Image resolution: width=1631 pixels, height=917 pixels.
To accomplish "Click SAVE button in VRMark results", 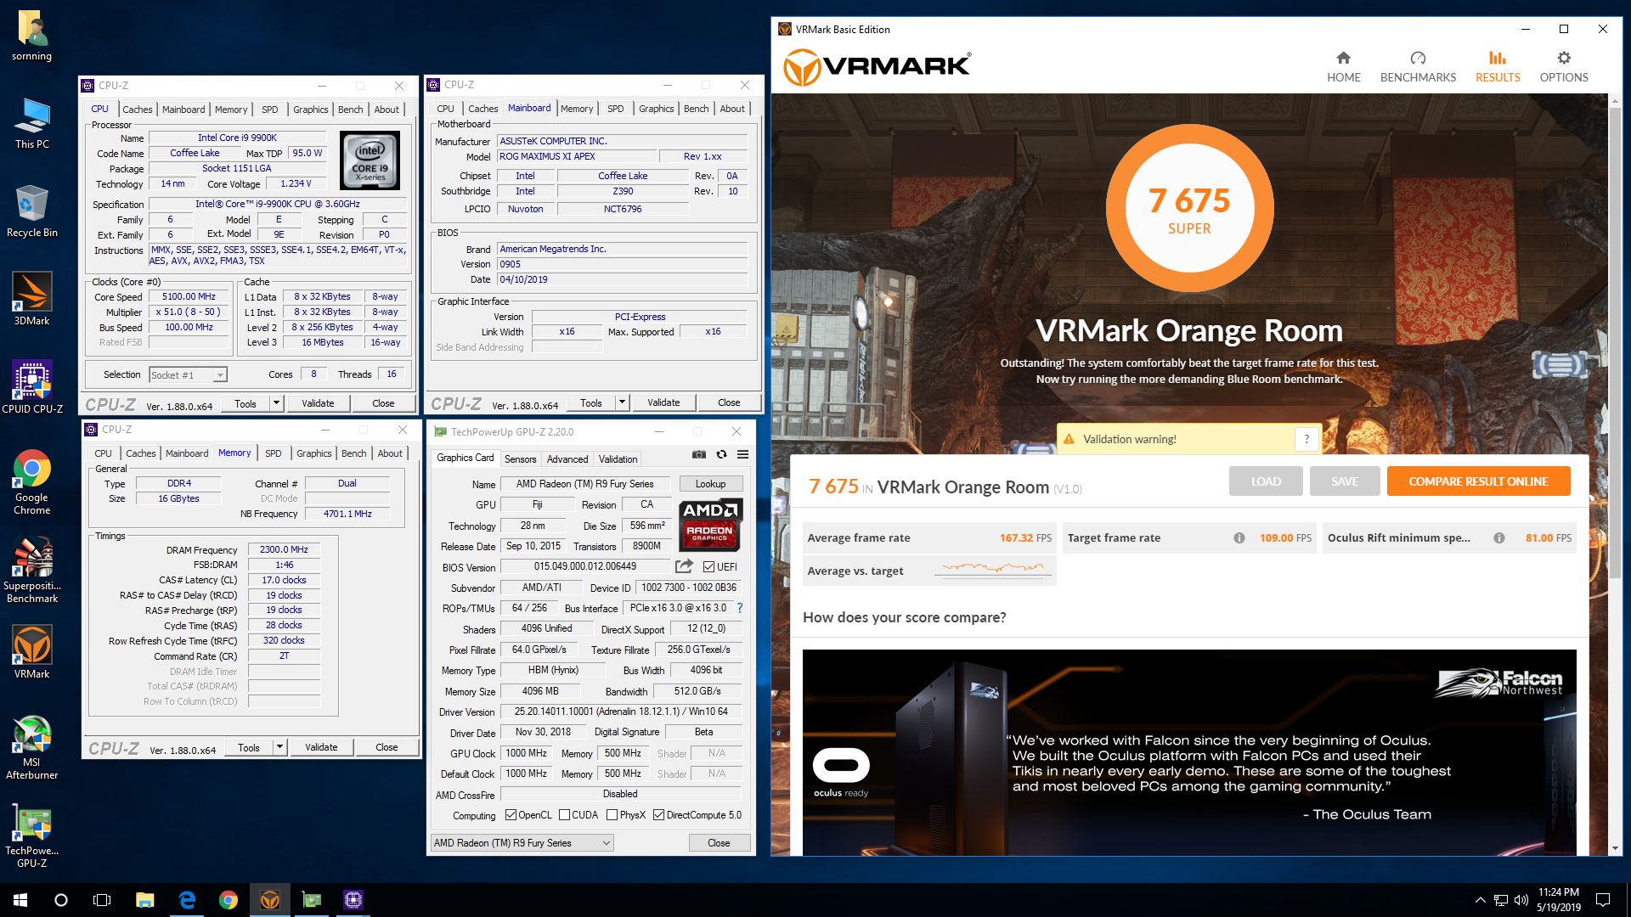I will [1345, 481].
